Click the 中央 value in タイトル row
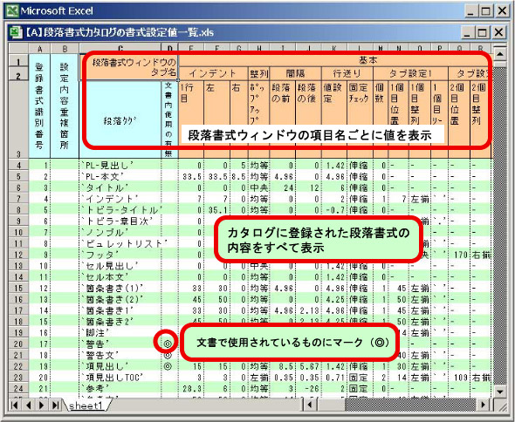Screen dimensions: 515x422 tap(259, 187)
